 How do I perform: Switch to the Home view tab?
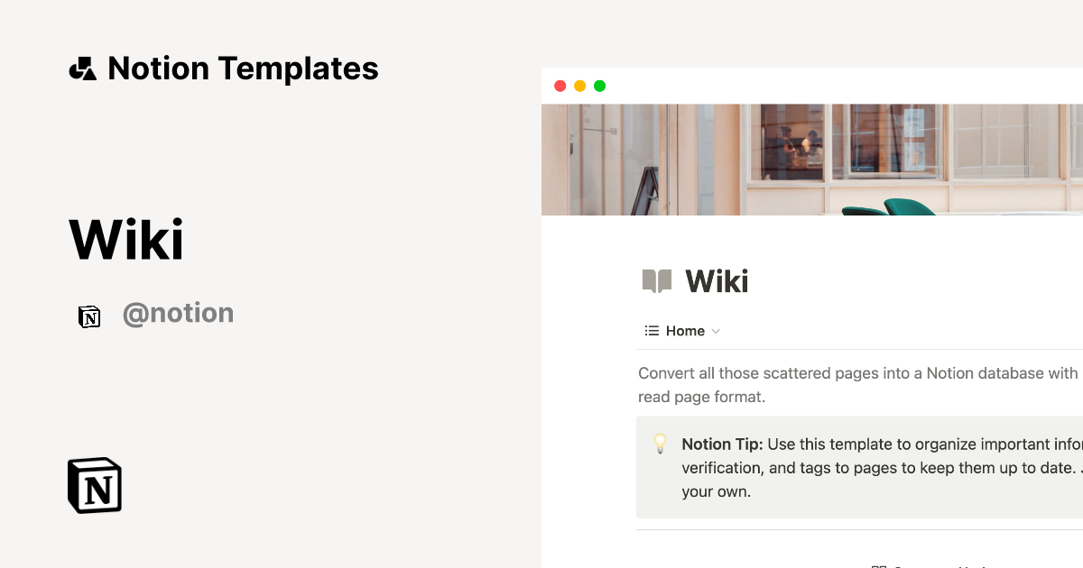click(x=685, y=331)
